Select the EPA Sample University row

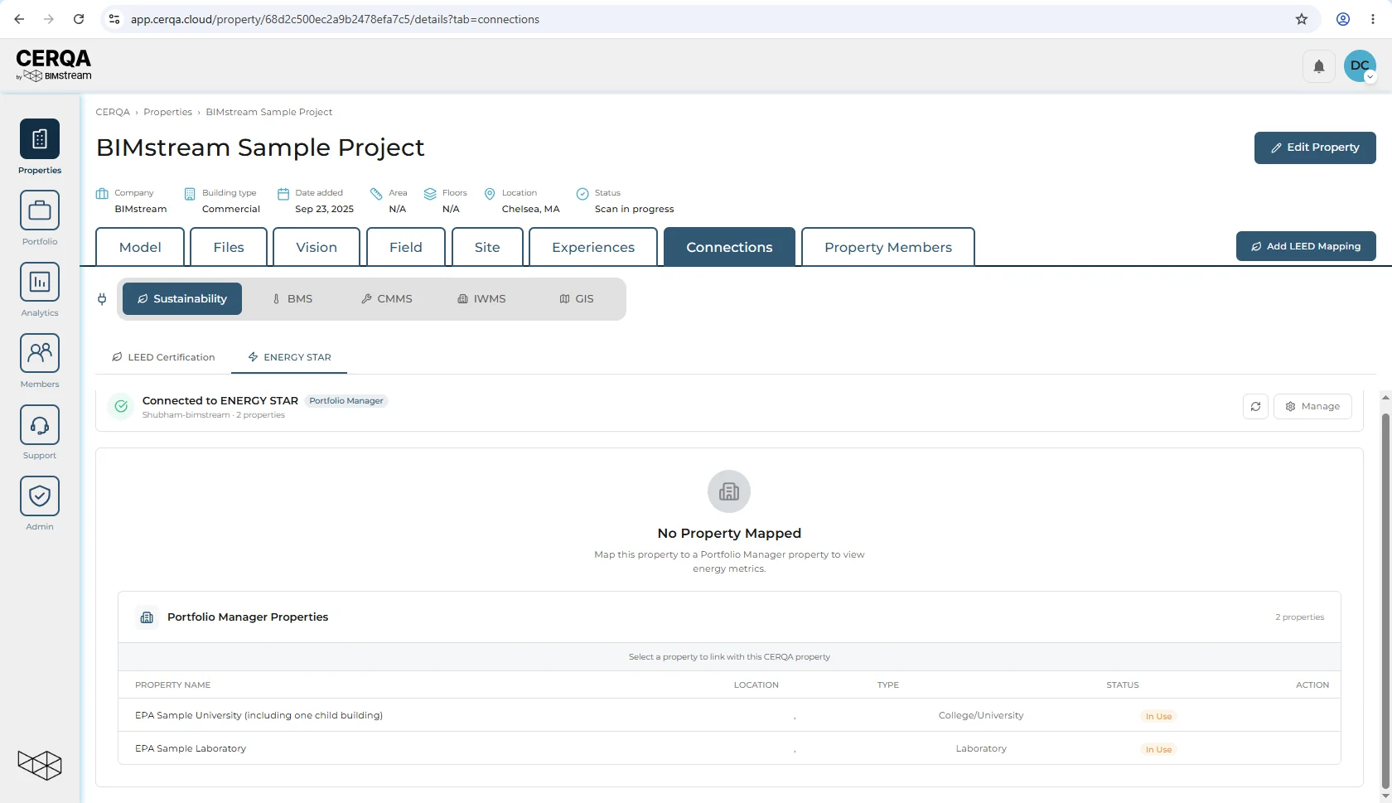729,715
